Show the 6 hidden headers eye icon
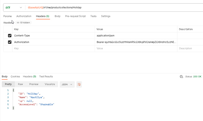This screenshot has width=203, height=121. (x=18, y=23)
